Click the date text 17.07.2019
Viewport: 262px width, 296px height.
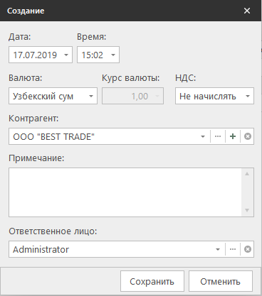click(35, 55)
